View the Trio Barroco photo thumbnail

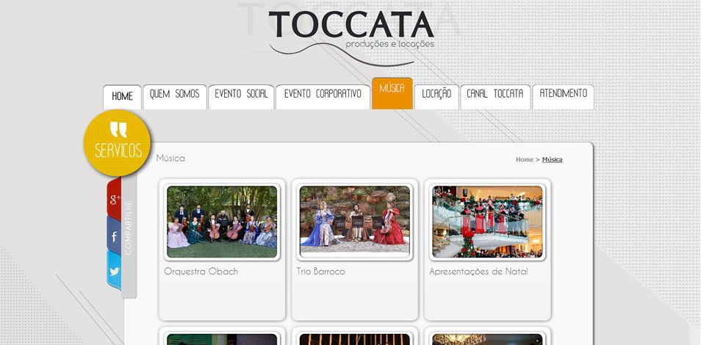(354, 222)
